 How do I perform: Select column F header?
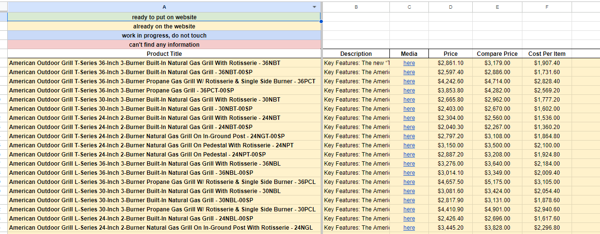[547, 7]
